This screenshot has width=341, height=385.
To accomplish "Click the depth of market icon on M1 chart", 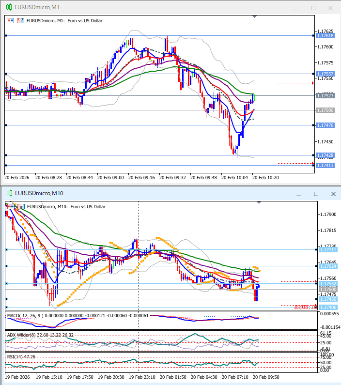I will pos(20,21).
